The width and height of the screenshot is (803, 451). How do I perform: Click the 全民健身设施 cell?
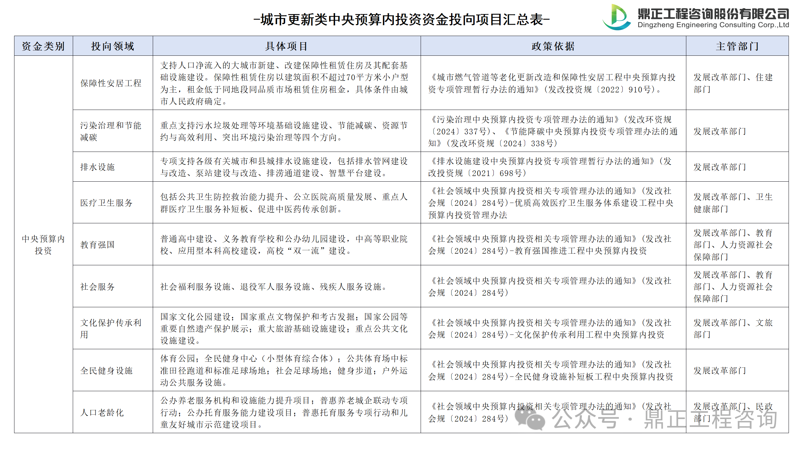tap(106, 371)
